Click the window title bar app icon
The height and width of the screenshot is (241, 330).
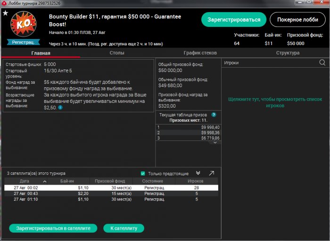pyautogui.click(x=4, y=3)
